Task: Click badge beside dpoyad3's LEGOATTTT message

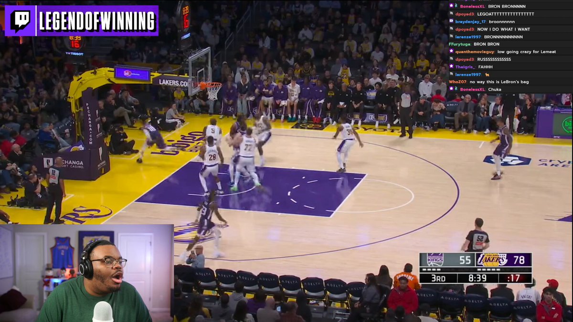Action: tap(451, 14)
